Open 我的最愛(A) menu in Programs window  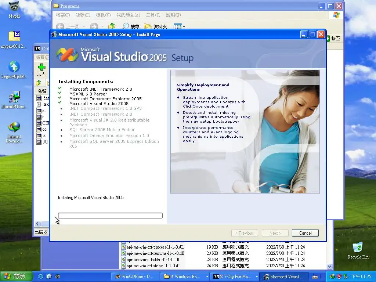[128, 15]
